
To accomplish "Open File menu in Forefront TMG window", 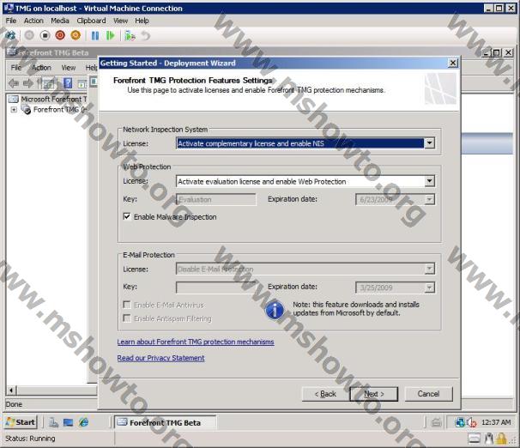I will [16, 68].
